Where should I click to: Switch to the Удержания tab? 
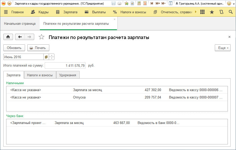pos(68,75)
